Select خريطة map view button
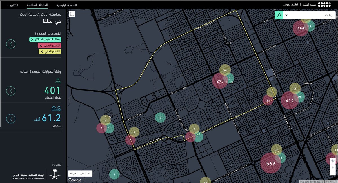 pyautogui.click(x=73, y=173)
